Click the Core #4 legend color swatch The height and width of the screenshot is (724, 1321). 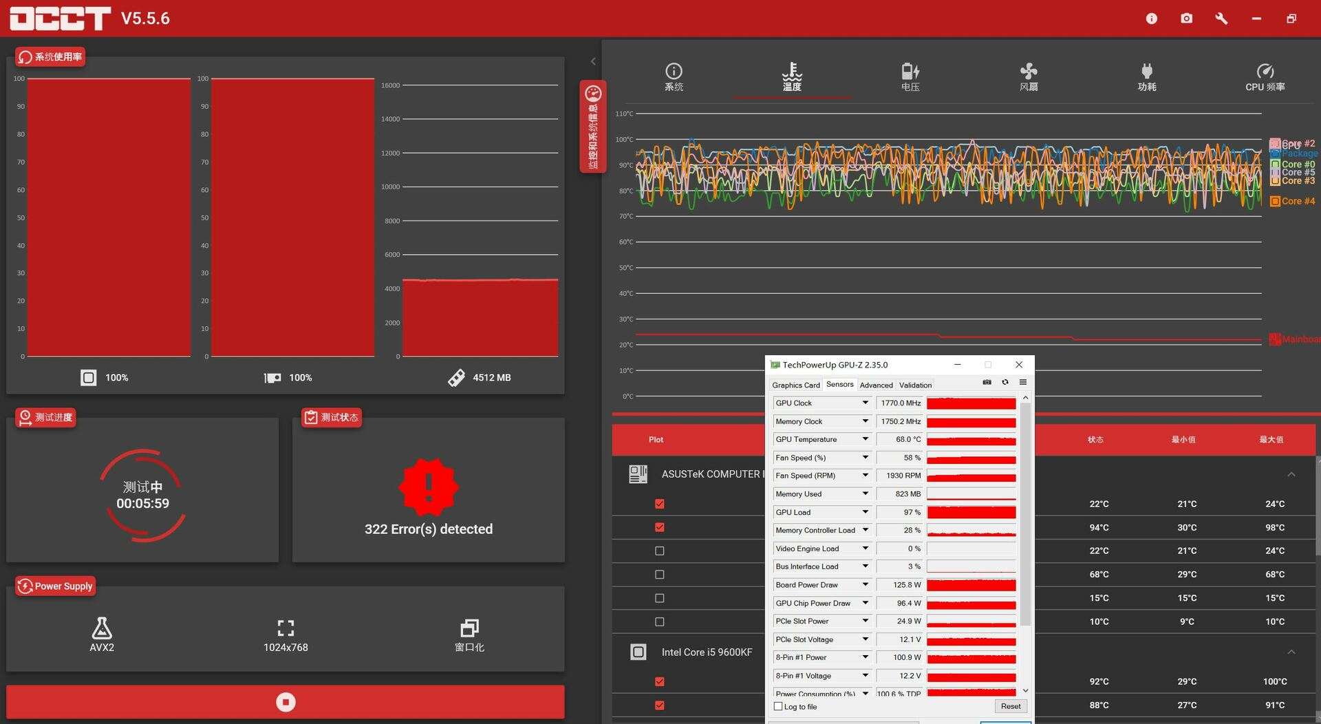pyautogui.click(x=1275, y=202)
